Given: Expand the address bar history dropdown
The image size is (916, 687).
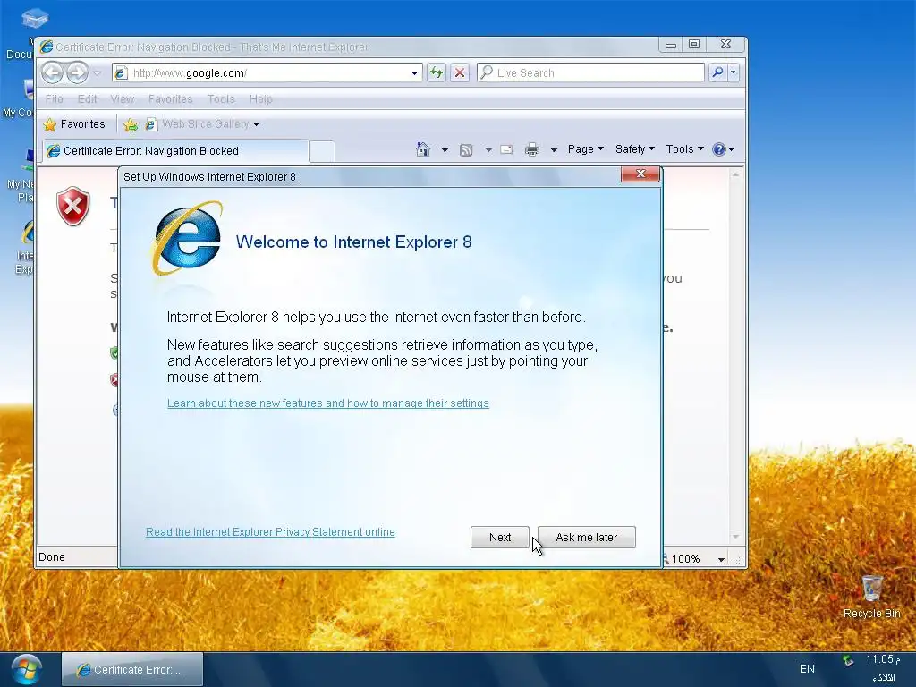Looking at the screenshot, I should pos(414,73).
